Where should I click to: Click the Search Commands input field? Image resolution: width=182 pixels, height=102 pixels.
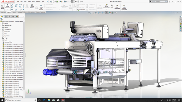tap(158, 1)
